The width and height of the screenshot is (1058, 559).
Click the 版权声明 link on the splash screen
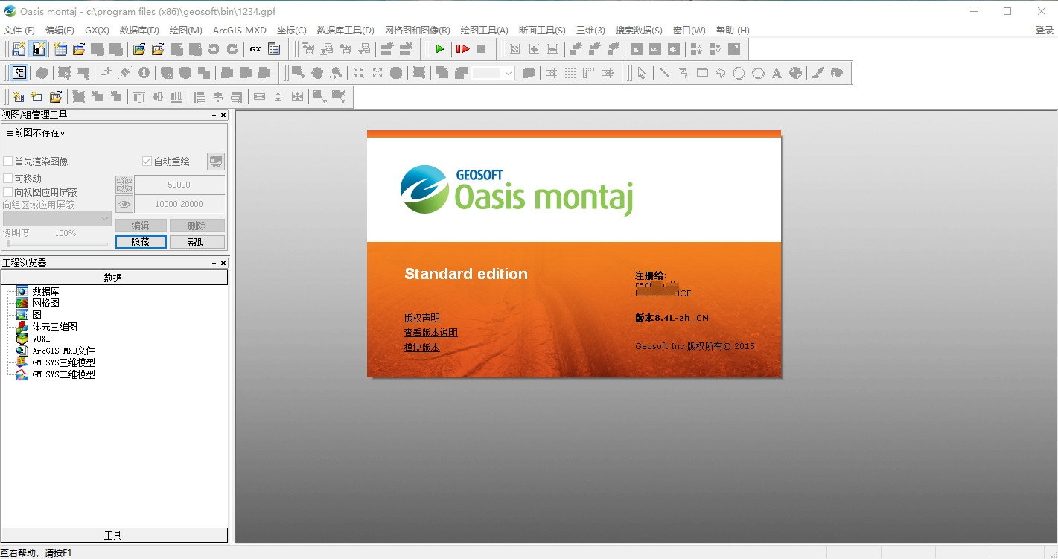(x=422, y=318)
